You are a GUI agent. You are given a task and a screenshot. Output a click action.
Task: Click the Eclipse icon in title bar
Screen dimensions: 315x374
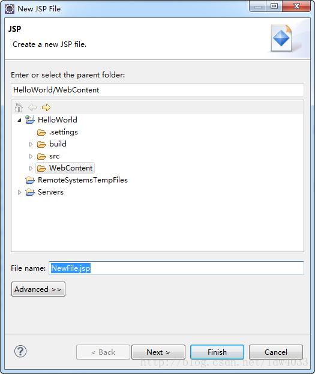pyautogui.click(x=10, y=9)
